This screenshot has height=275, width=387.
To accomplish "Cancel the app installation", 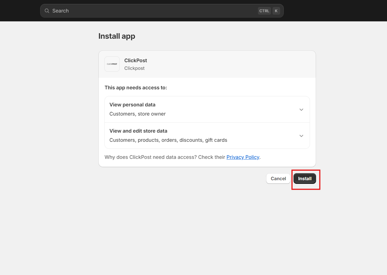I will click(x=278, y=178).
